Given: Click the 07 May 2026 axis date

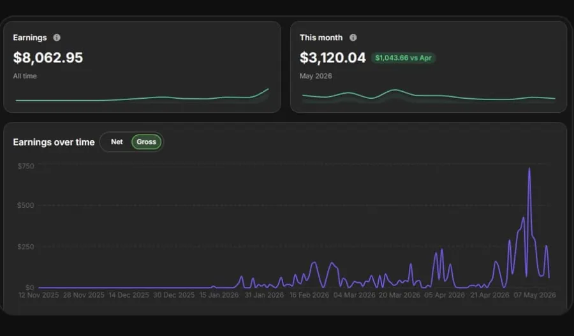Looking at the screenshot, I should [x=535, y=295].
